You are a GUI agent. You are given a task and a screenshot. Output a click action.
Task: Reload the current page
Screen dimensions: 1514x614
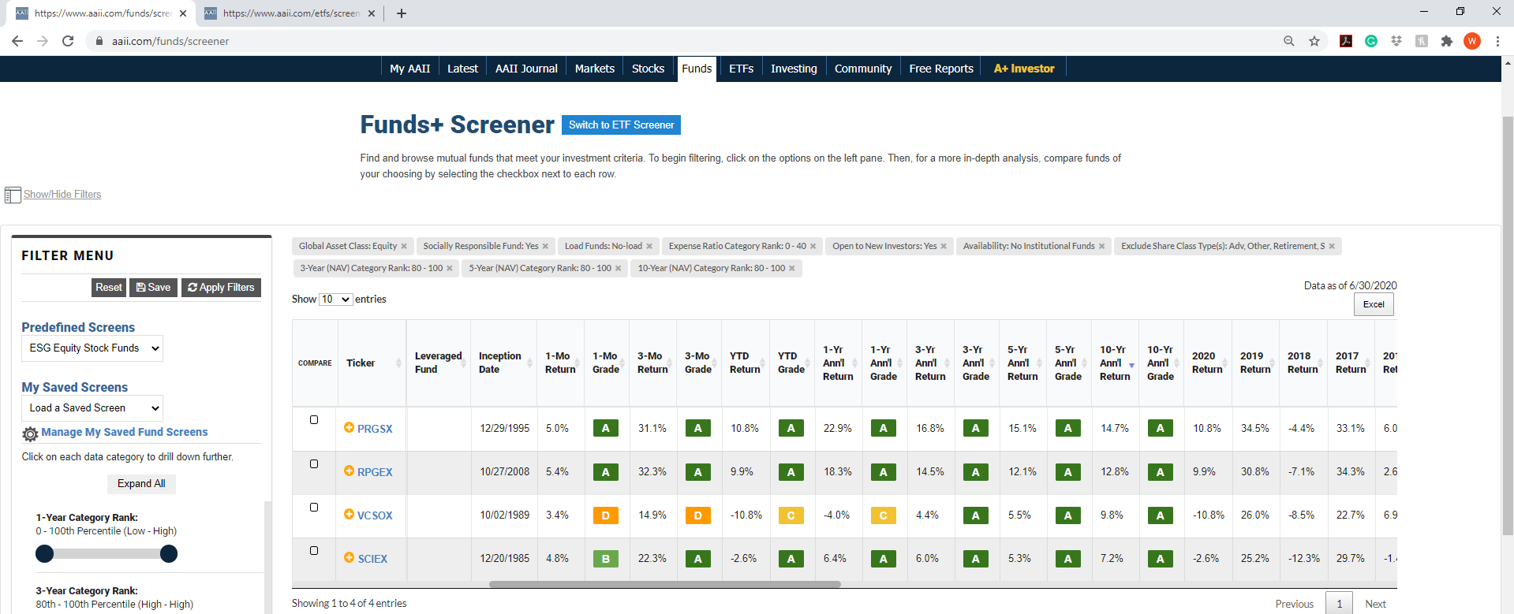(68, 41)
